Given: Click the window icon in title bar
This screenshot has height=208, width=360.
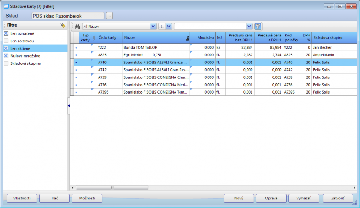Looking at the screenshot, I should click(x=6, y=6).
